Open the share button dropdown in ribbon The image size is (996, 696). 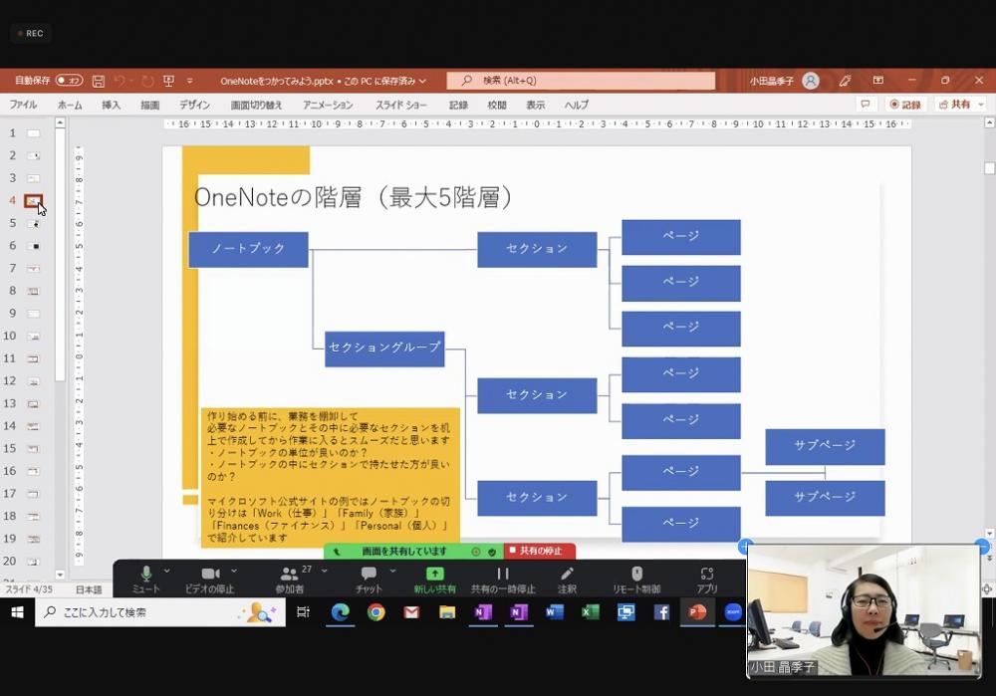point(980,105)
